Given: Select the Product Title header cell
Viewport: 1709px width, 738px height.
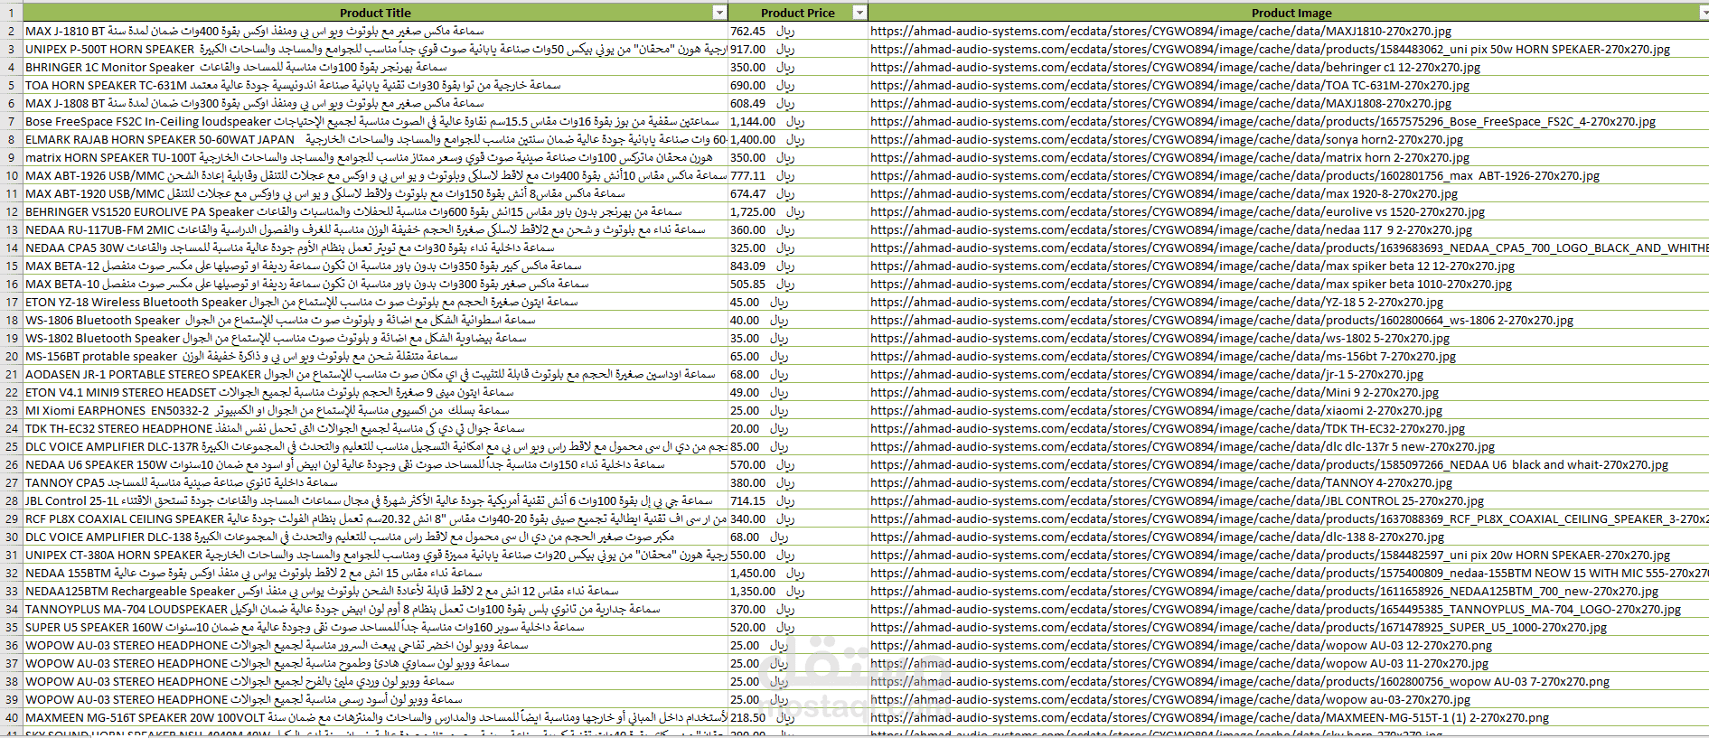Looking at the screenshot, I should pos(375,13).
